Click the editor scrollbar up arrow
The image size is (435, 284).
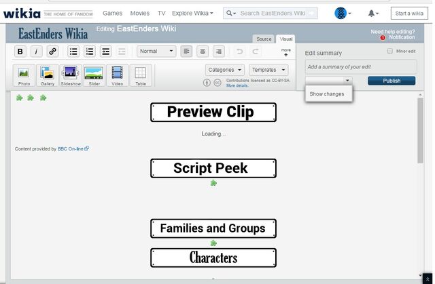coord(420,95)
